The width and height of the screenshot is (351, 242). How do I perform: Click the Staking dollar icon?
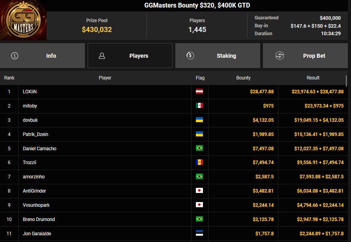click(x=190, y=56)
